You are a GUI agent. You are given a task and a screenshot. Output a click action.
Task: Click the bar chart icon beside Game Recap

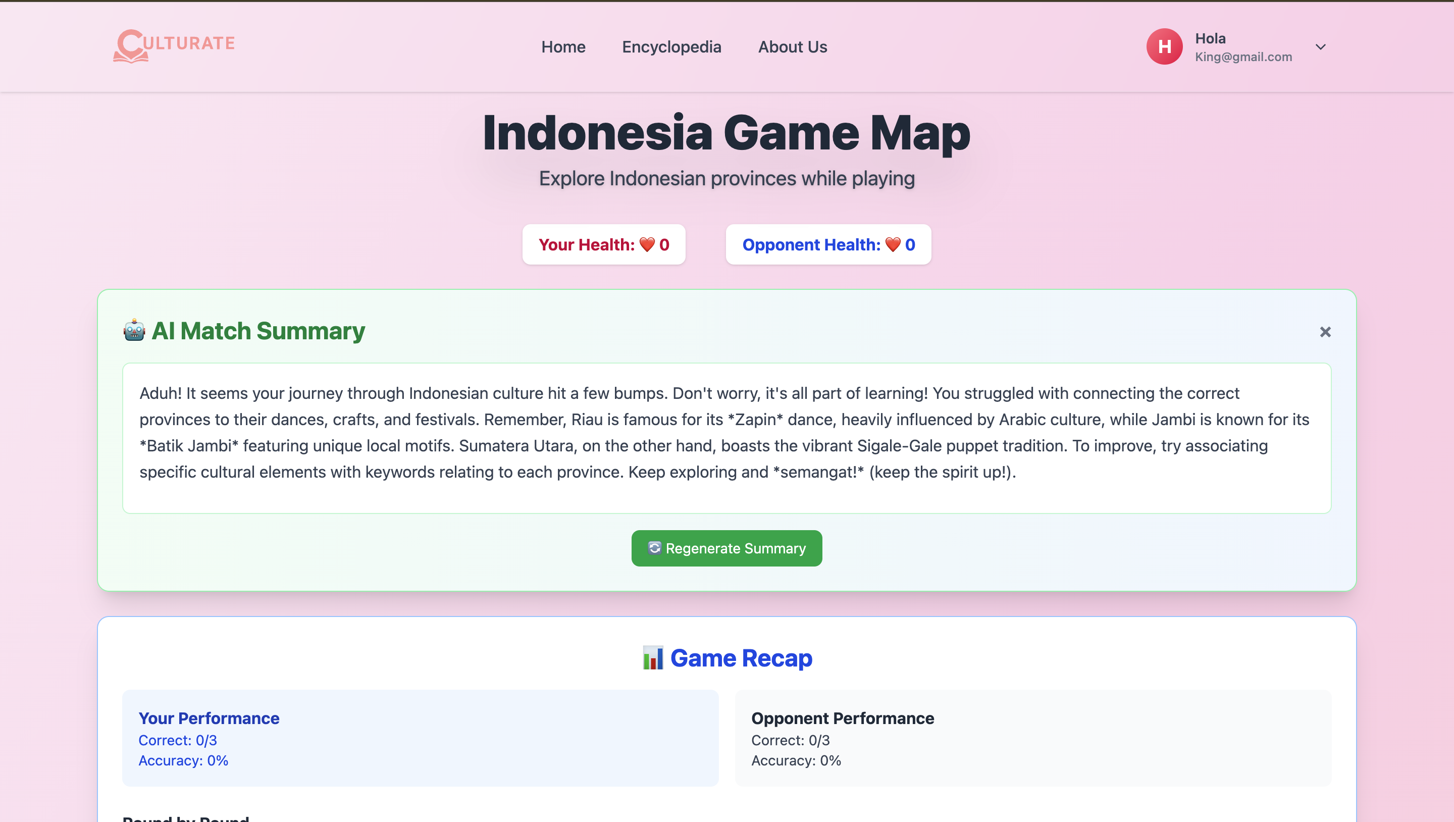(653, 658)
